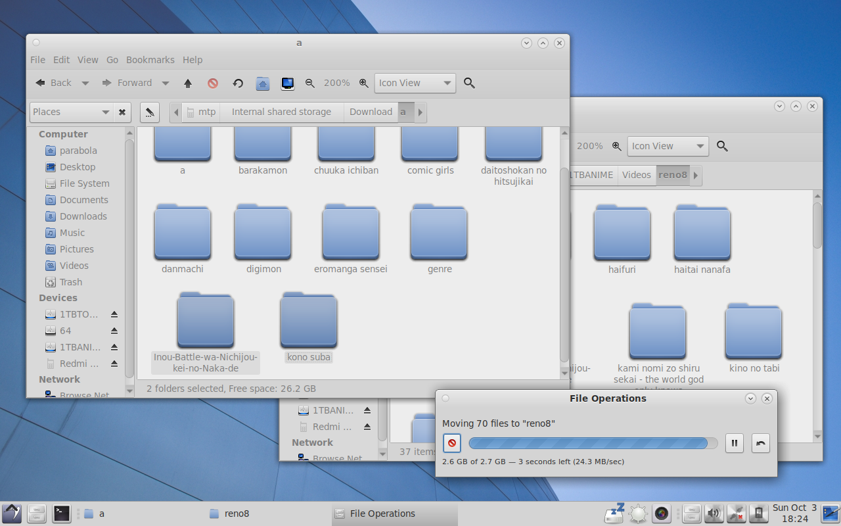The width and height of the screenshot is (841, 526).
Task: Open the Places sidebar dropdown
Action: point(72,112)
